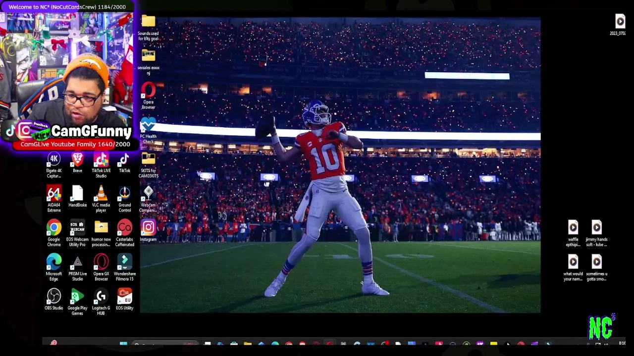Open the 'humor now processing' folder
The width and height of the screenshot is (634, 356).
(101, 234)
